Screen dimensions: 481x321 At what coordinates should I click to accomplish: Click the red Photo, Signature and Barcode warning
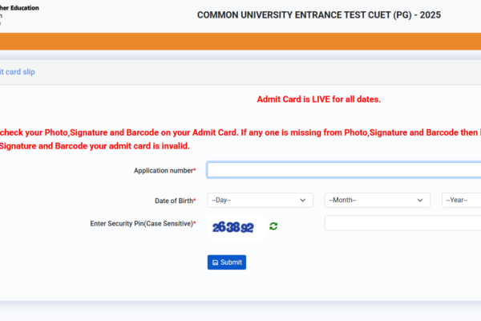coord(240,139)
